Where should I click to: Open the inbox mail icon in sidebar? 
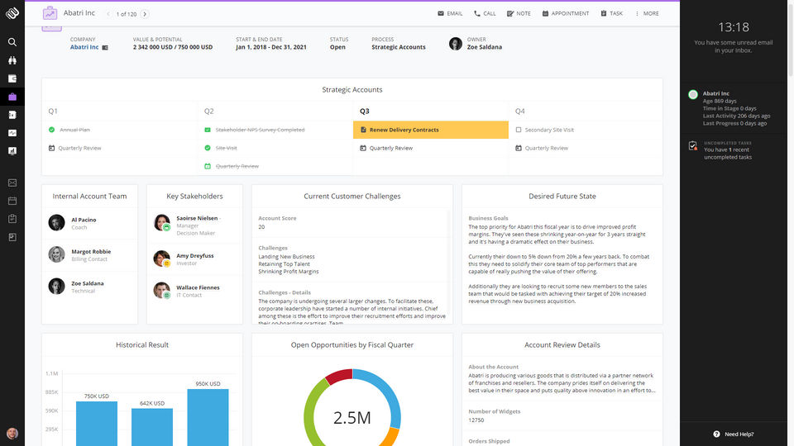(x=12, y=183)
